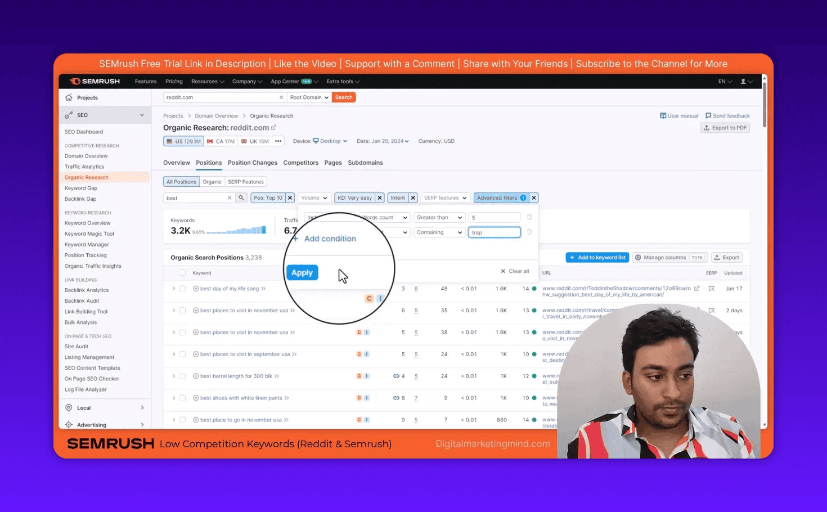Click the Apply button for advanced filters

(x=302, y=272)
